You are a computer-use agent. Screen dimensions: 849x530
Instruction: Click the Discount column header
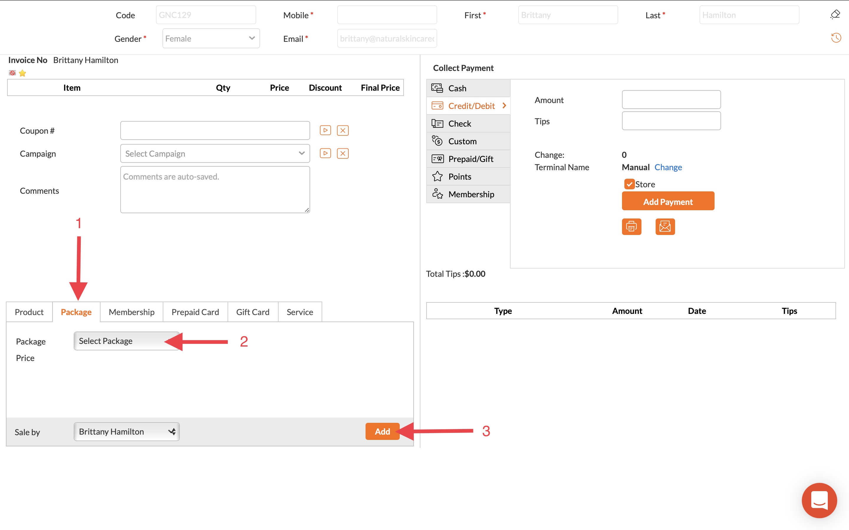pyautogui.click(x=325, y=88)
